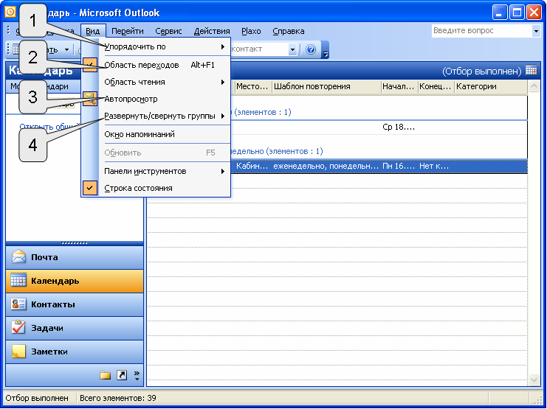The image size is (547, 409).
Task: Sort by Конец column header
Action: click(x=436, y=86)
